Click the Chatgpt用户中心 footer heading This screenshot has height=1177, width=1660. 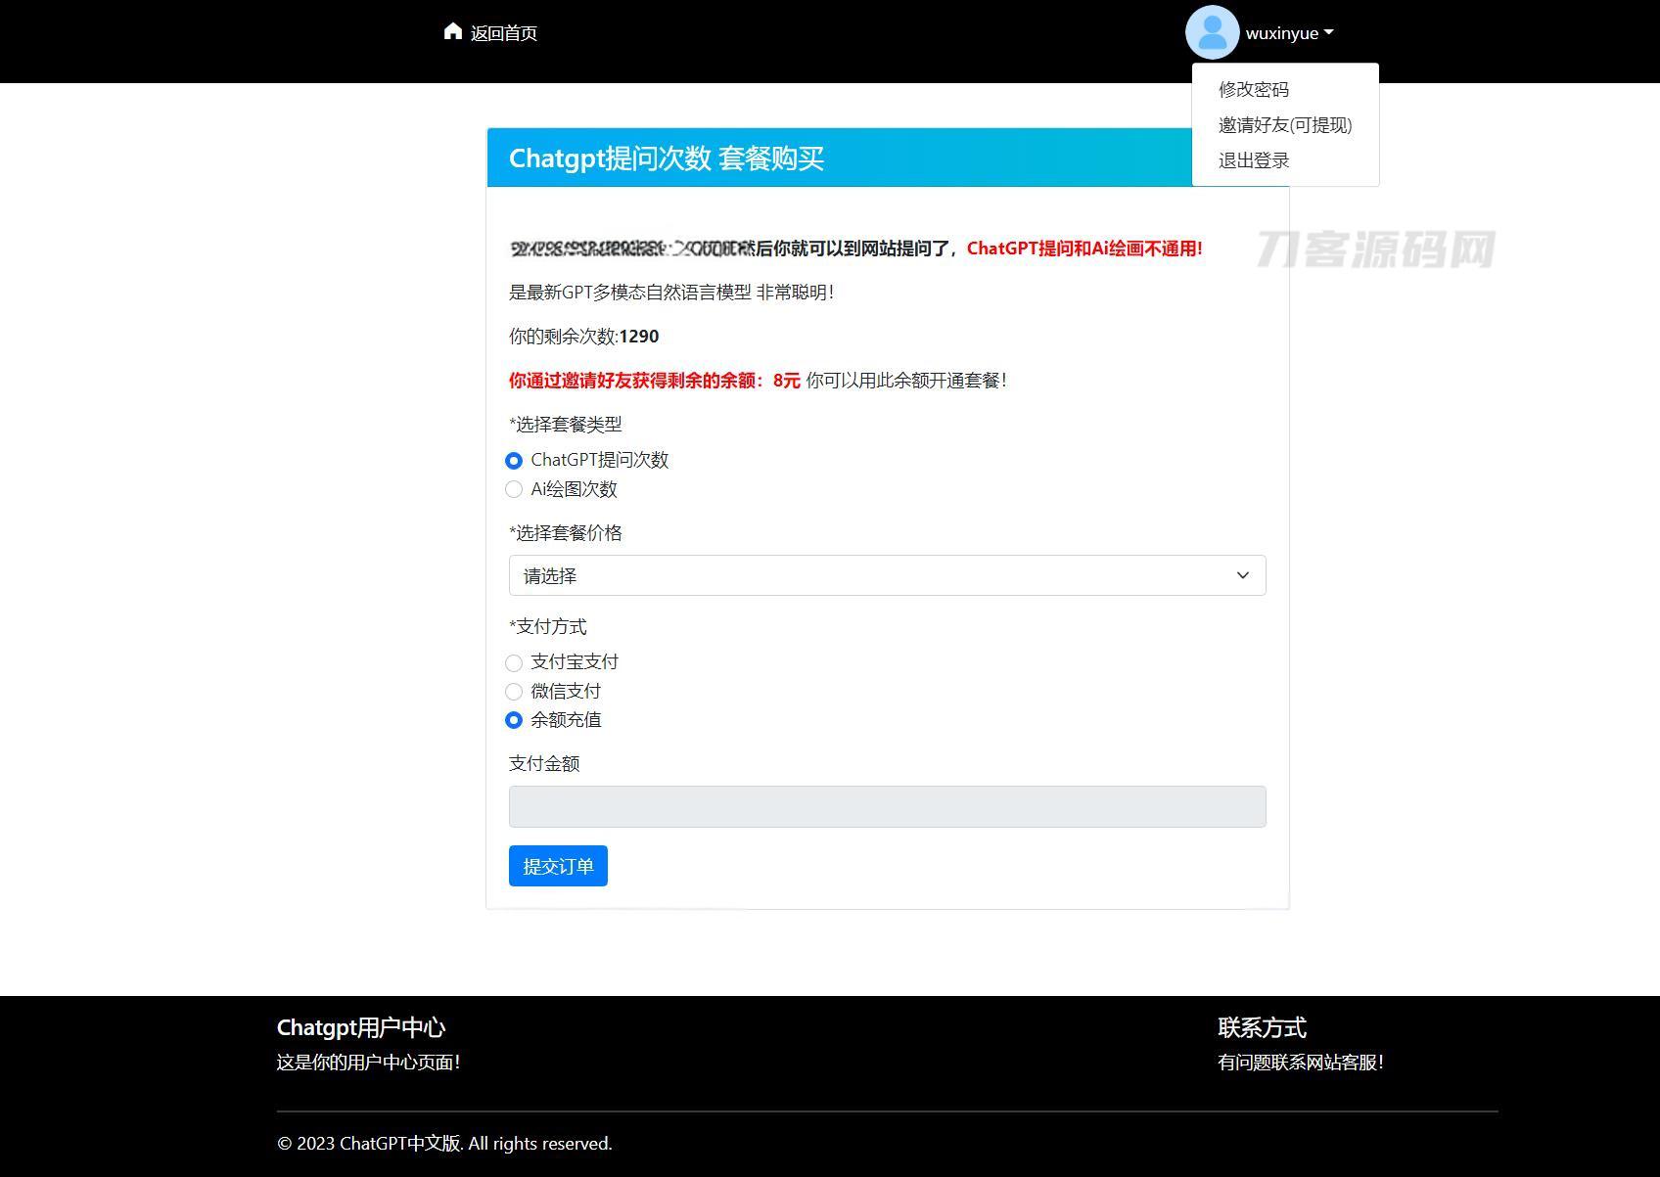361,1027
